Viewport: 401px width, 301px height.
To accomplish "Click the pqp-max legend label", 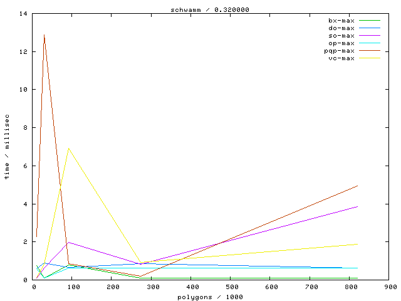I will click(339, 51).
